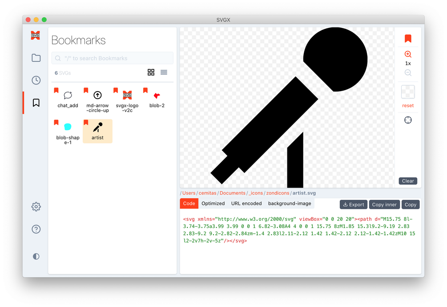Screen dimensions: 447x307
Task: Click the Bookmarks search field
Action: (x=113, y=58)
